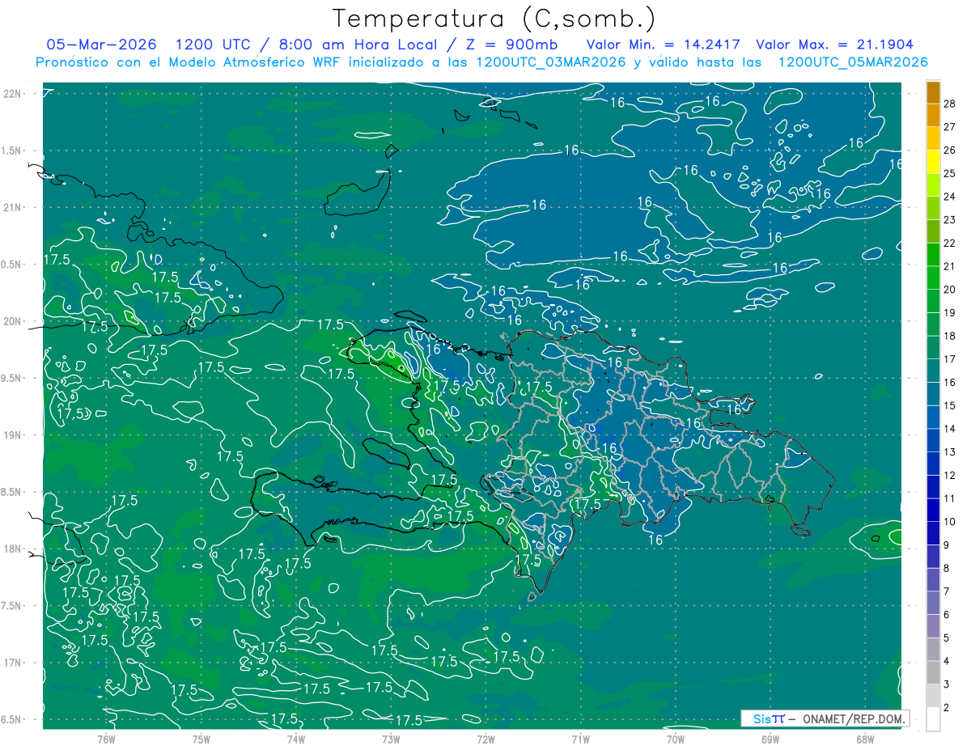Image resolution: width=971 pixels, height=750 pixels.
Task: Click the "1200 UTC" time in the header
Action: (x=214, y=44)
